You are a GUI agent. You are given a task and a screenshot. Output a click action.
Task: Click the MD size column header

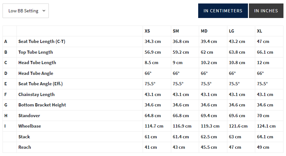[x=204, y=31]
